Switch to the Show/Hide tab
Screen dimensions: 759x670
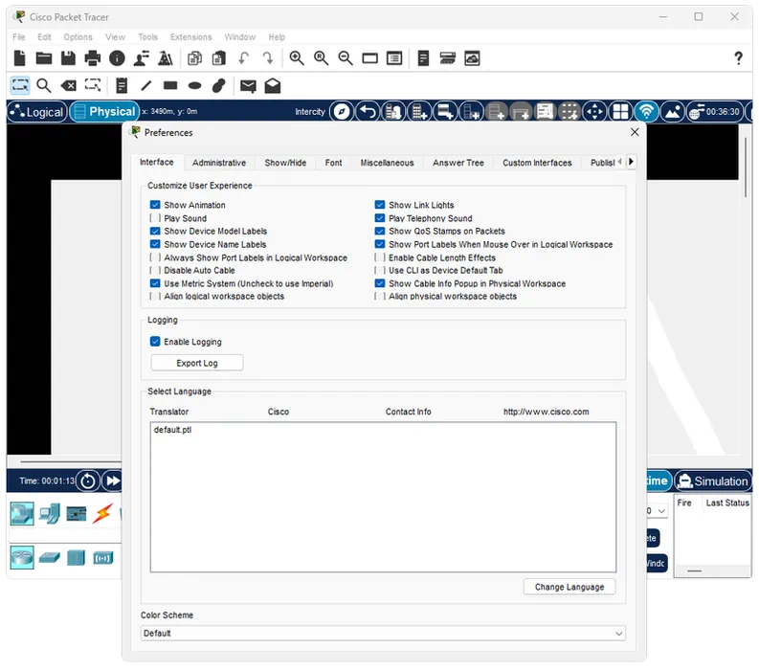[285, 163]
